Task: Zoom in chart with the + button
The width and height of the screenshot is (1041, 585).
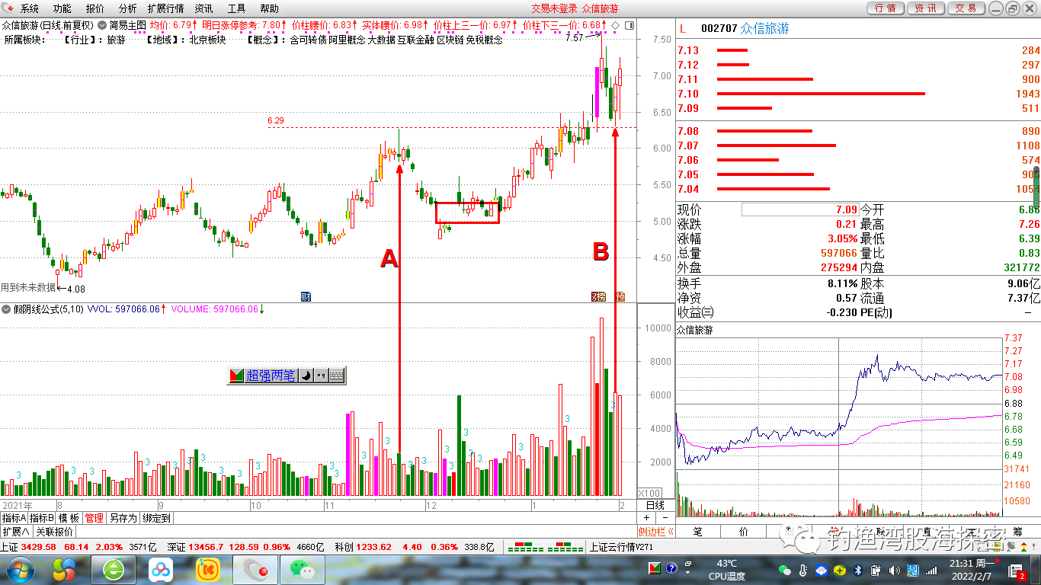Action: 646,518
